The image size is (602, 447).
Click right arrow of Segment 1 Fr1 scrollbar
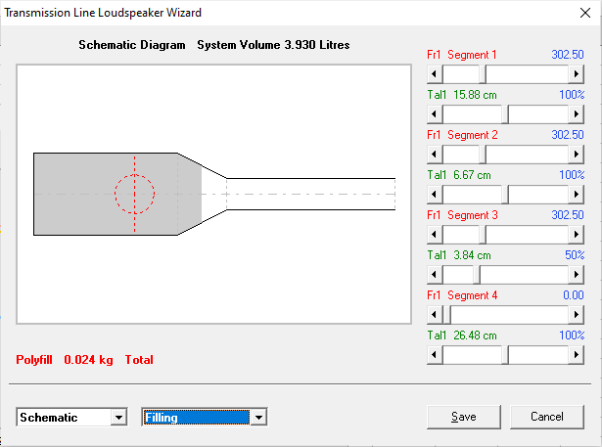coord(576,74)
